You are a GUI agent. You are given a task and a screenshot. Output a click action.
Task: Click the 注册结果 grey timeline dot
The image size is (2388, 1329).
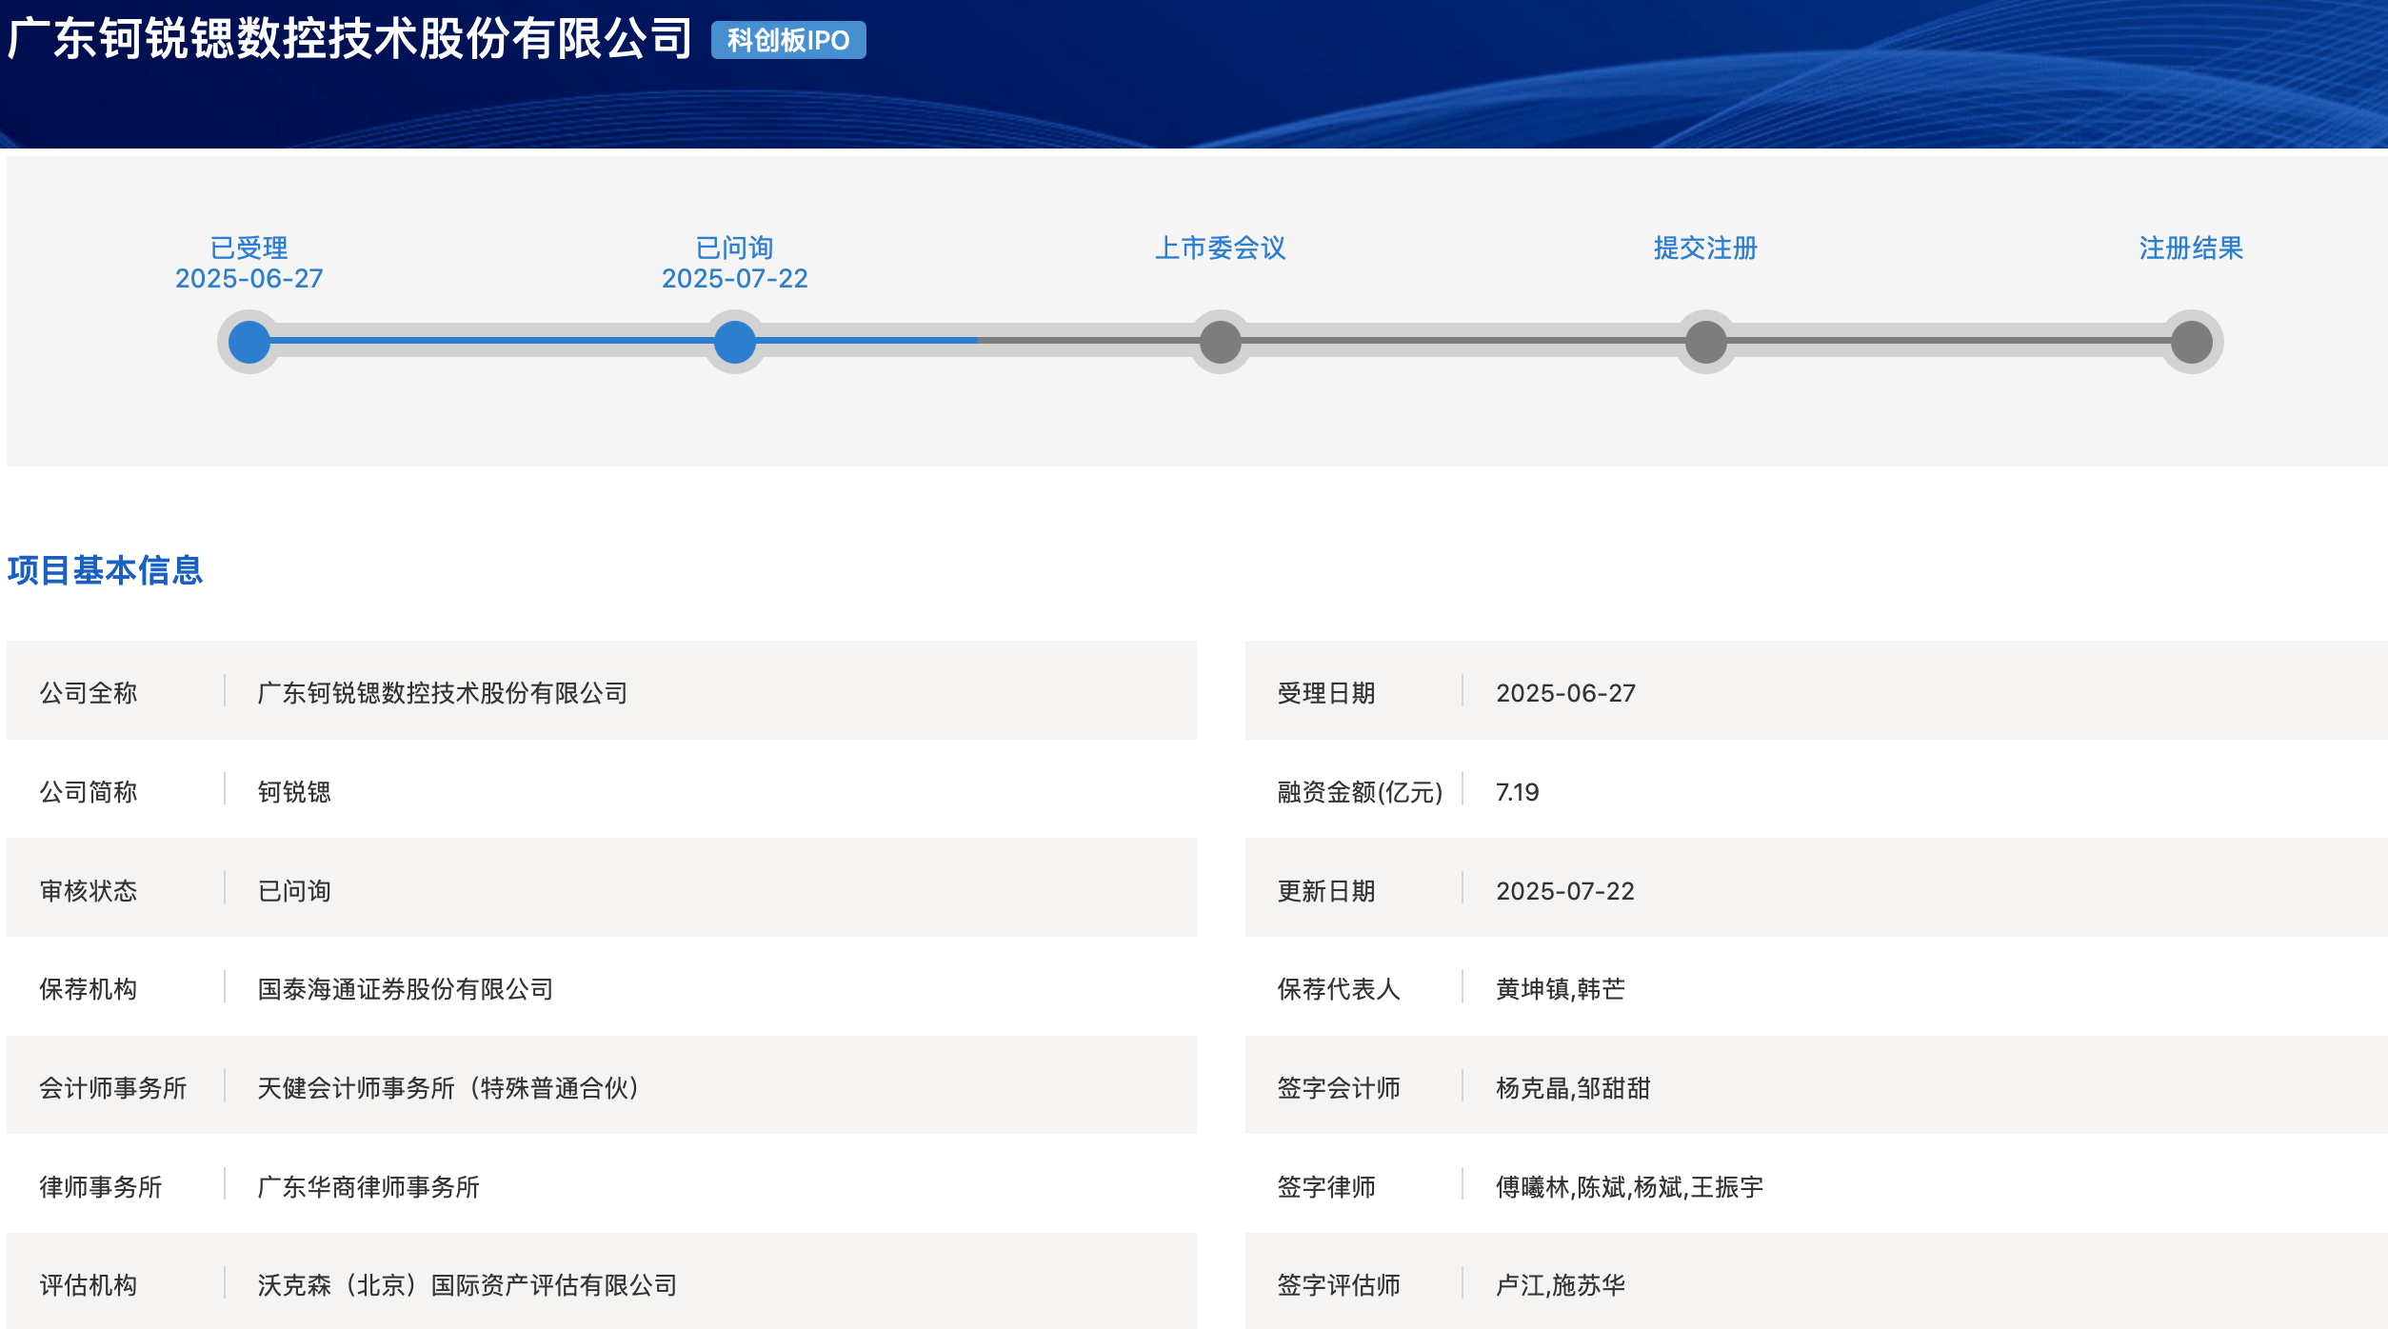[2192, 342]
